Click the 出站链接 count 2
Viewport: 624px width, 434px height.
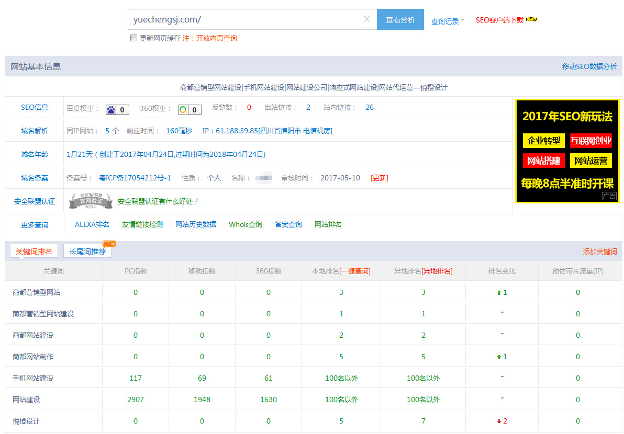[308, 107]
